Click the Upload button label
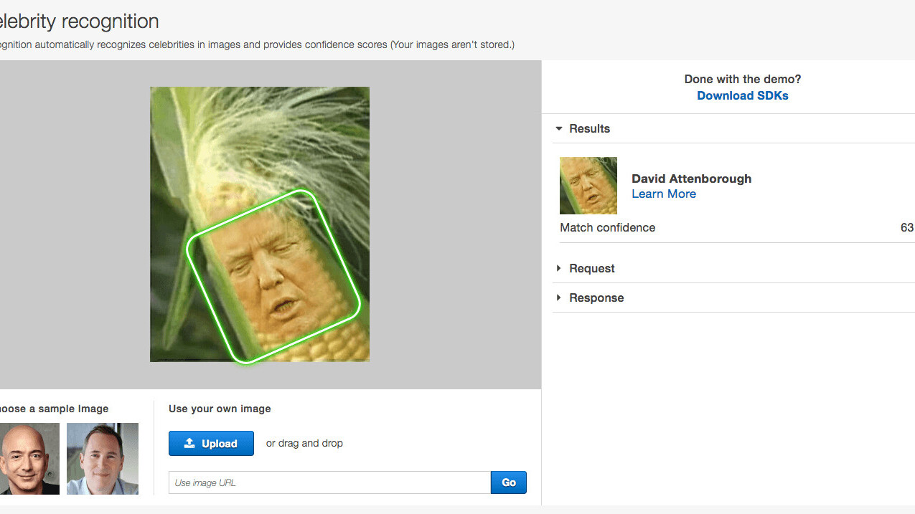Image resolution: width=915 pixels, height=514 pixels. coord(219,444)
